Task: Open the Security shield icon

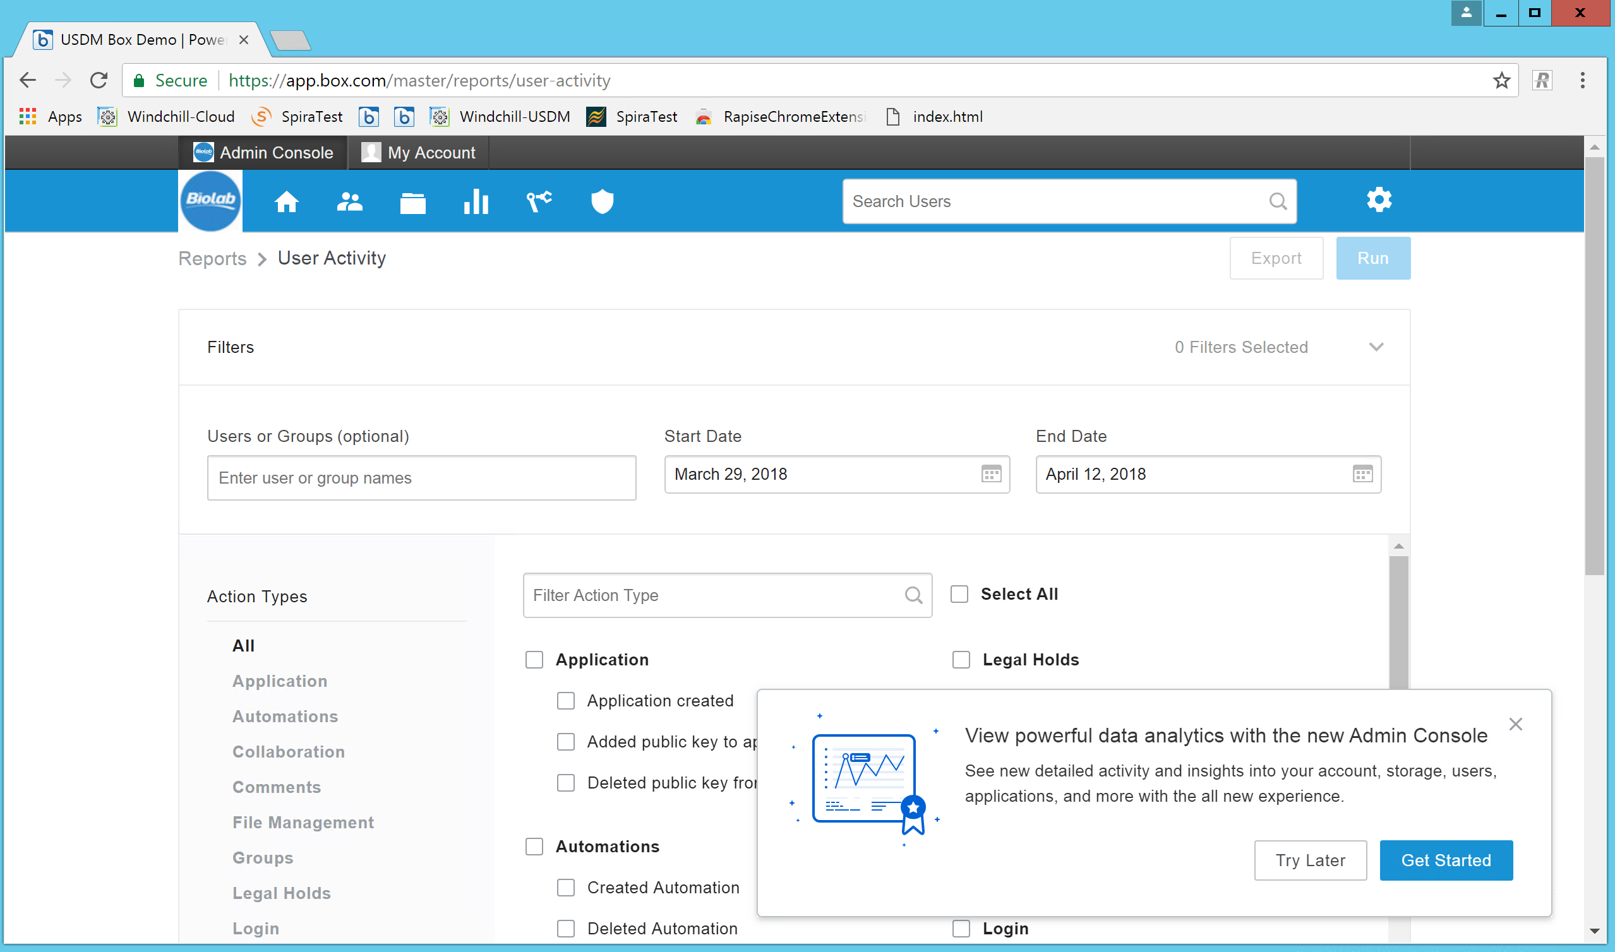Action: point(602,201)
